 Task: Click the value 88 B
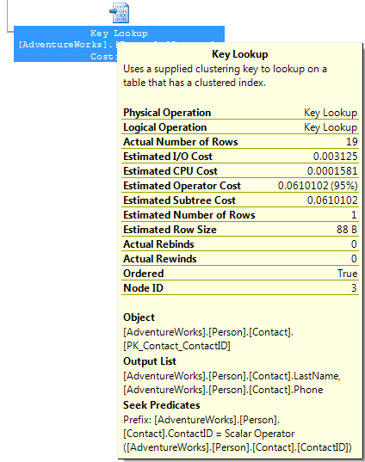[x=347, y=230]
